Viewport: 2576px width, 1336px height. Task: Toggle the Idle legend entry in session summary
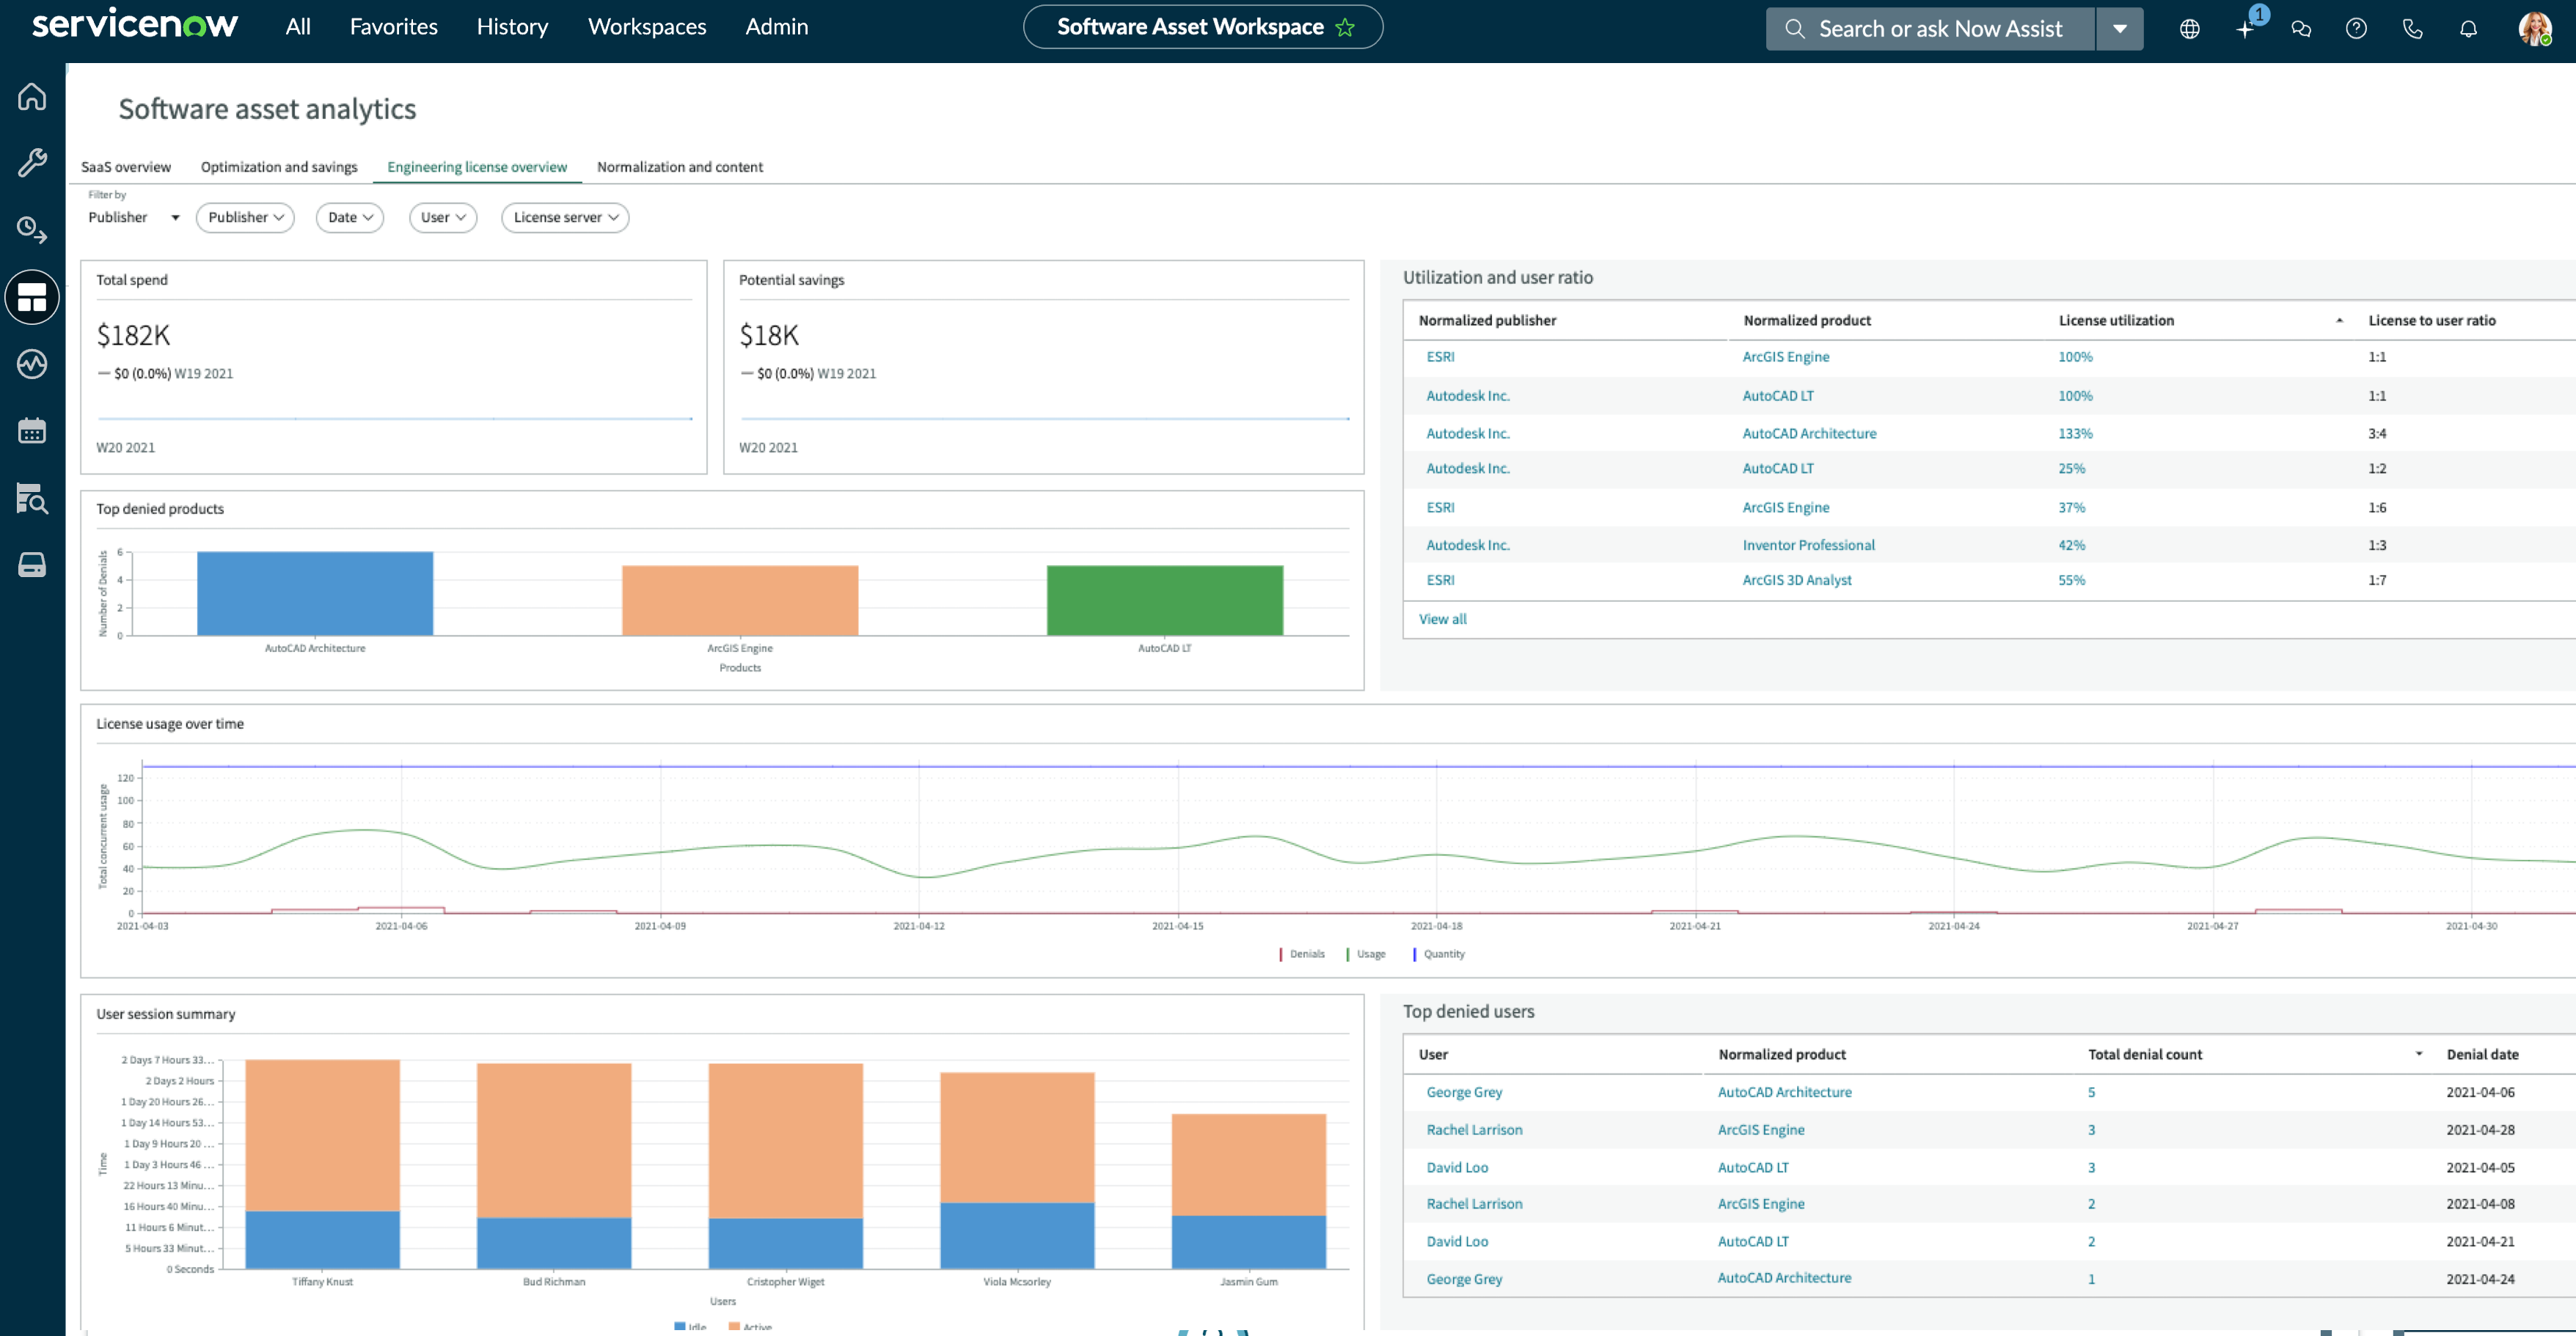[690, 1327]
